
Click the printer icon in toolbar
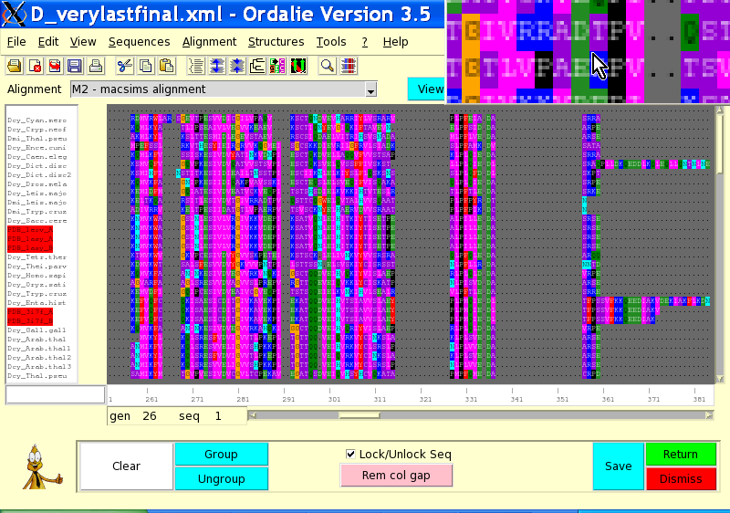click(x=95, y=66)
